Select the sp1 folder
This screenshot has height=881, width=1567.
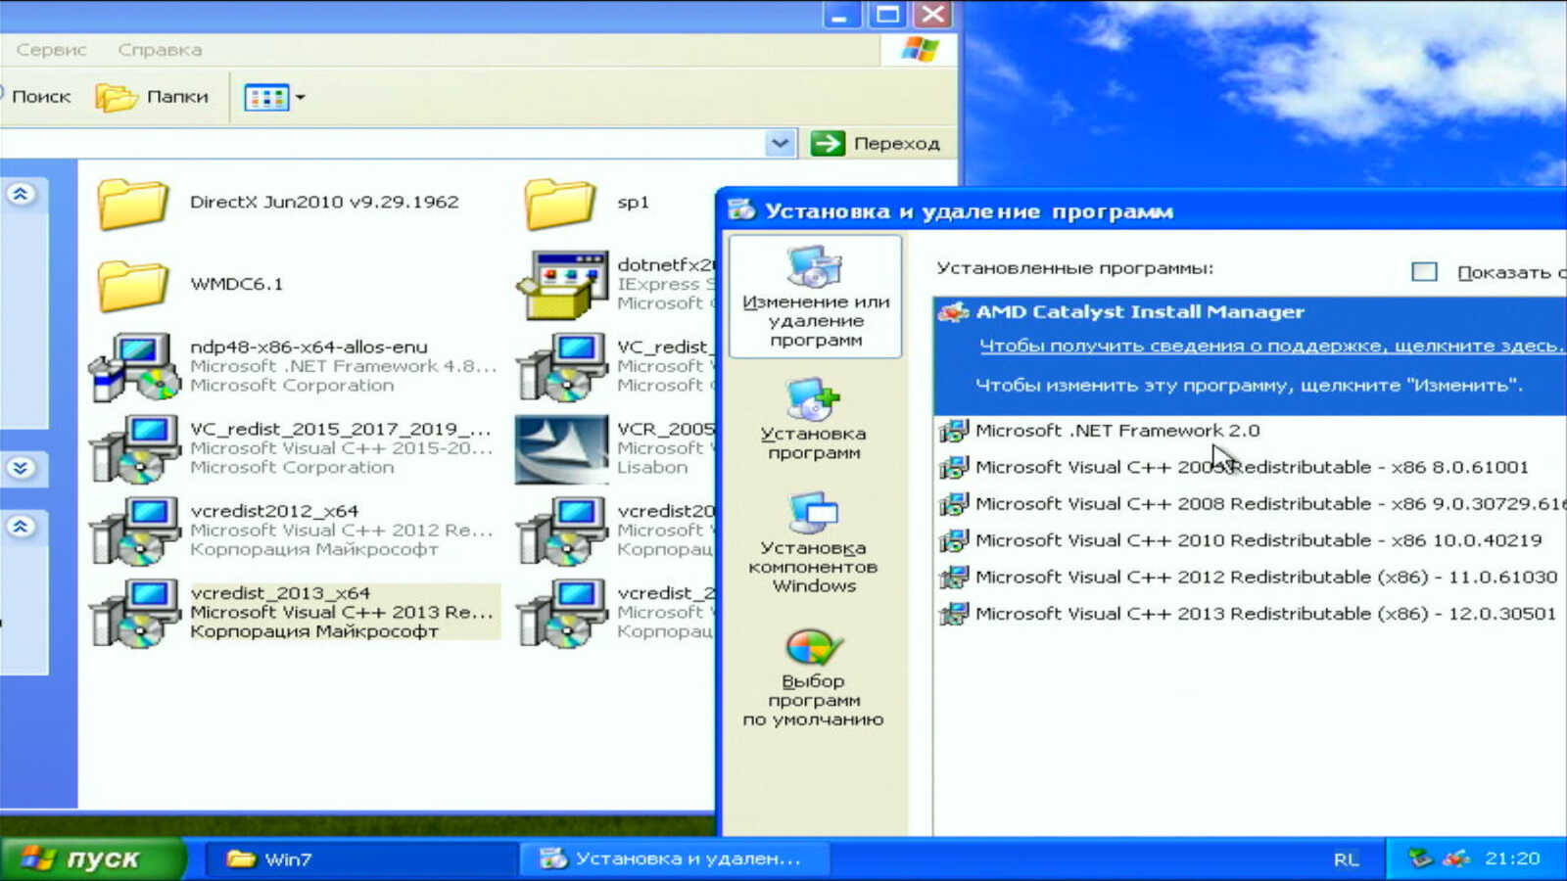[x=588, y=203]
